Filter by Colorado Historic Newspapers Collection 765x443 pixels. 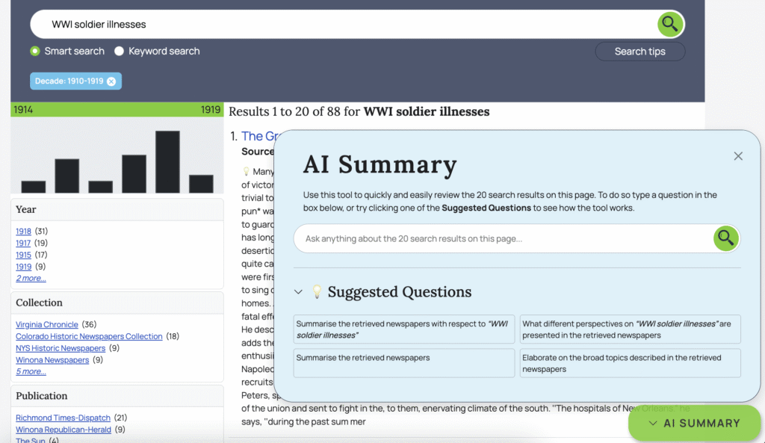[89, 337]
